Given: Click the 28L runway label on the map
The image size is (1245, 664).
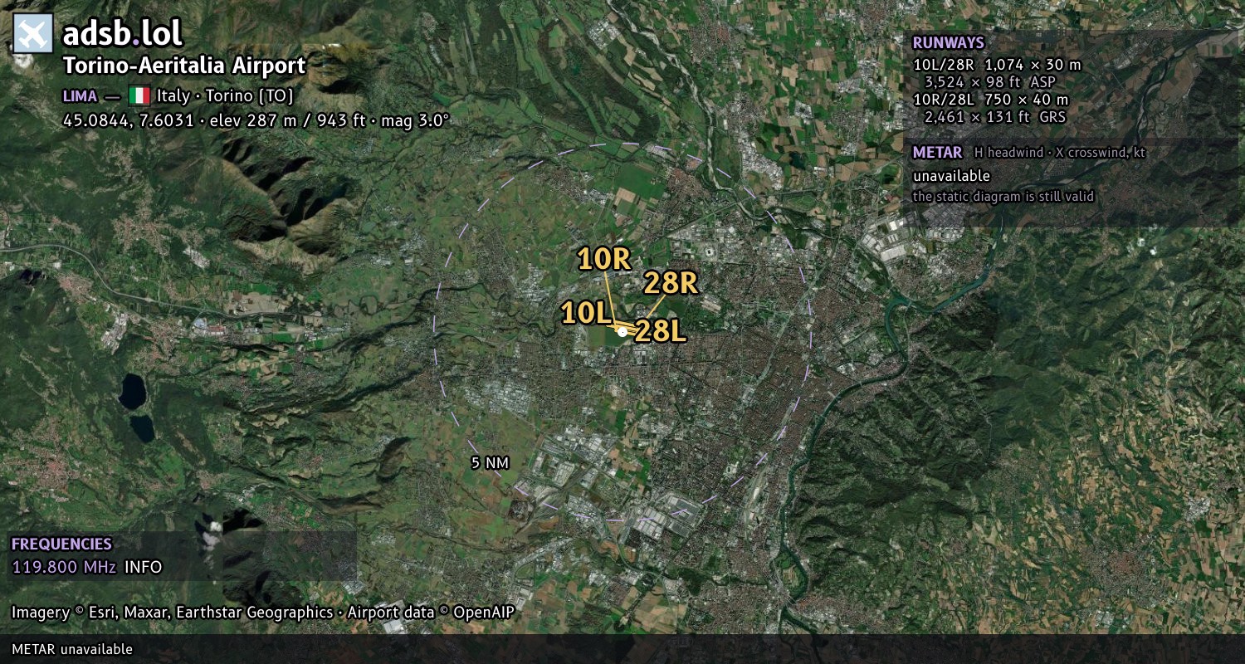Looking at the screenshot, I should 661,332.
